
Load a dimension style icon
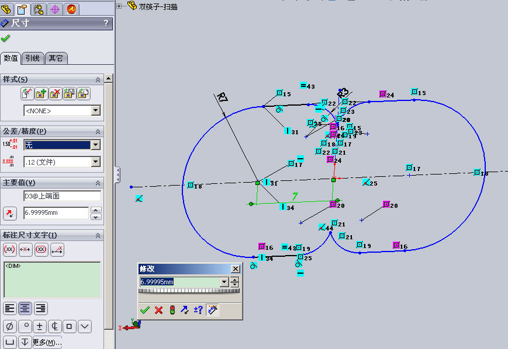[83, 93]
